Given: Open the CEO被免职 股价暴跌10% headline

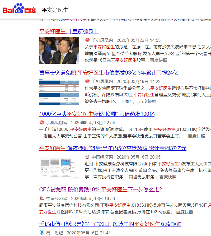Looking at the screenshot, I should click(x=100, y=189).
